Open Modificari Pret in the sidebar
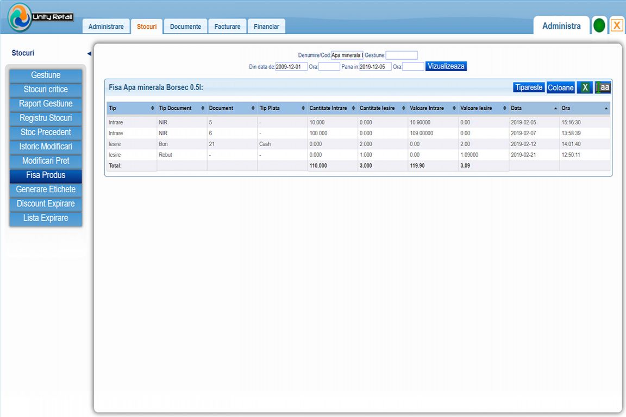The image size is (626, 417). (x=46, y=161)
